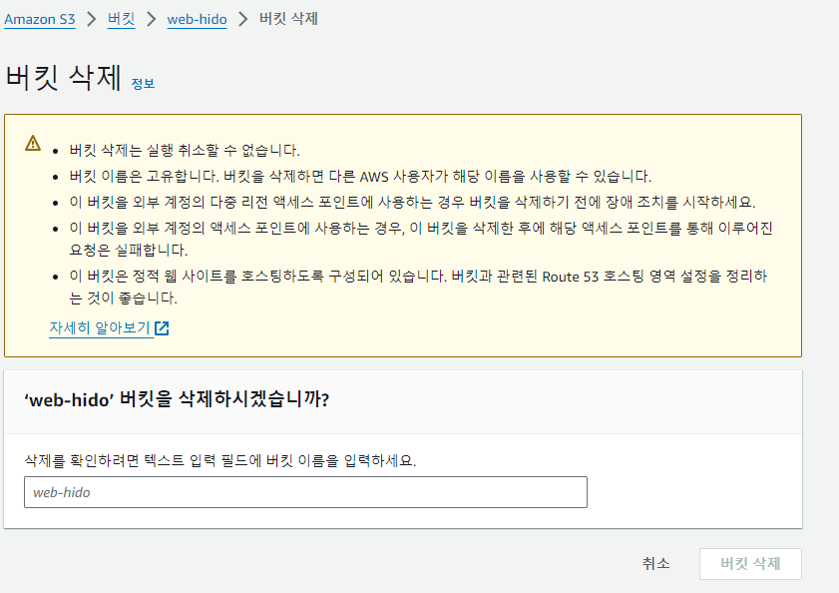The image size is (839, 593).
Task: Click the 버킷 삭제 button
Action: 750,563
